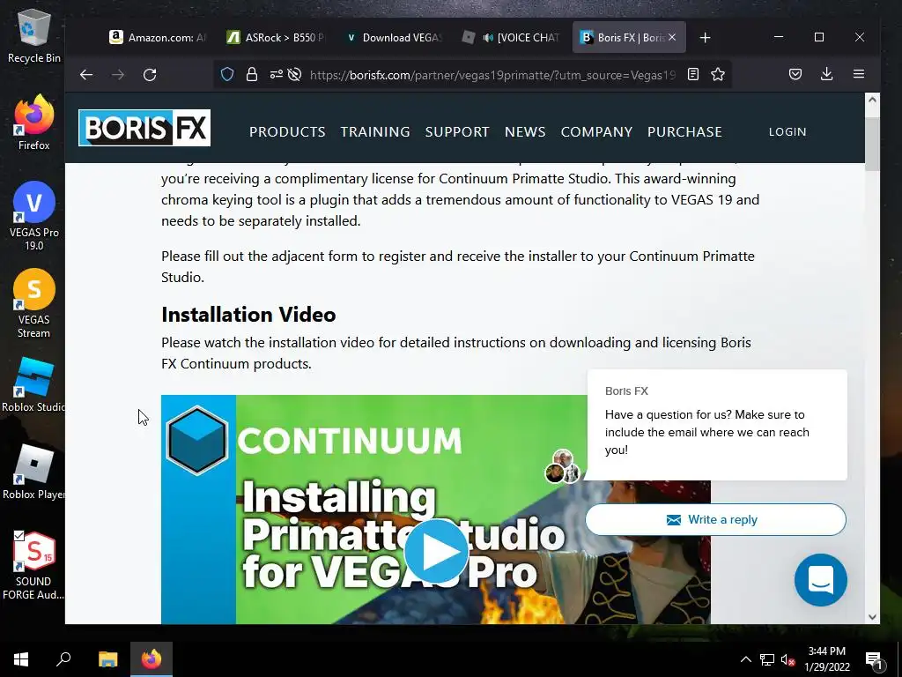902x677 pixels.
Task: Click the muted volume tray icon
Action: (x=787, y=659)
